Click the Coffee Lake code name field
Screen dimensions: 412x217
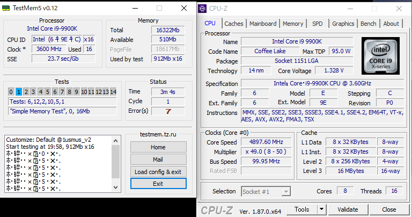270,51
